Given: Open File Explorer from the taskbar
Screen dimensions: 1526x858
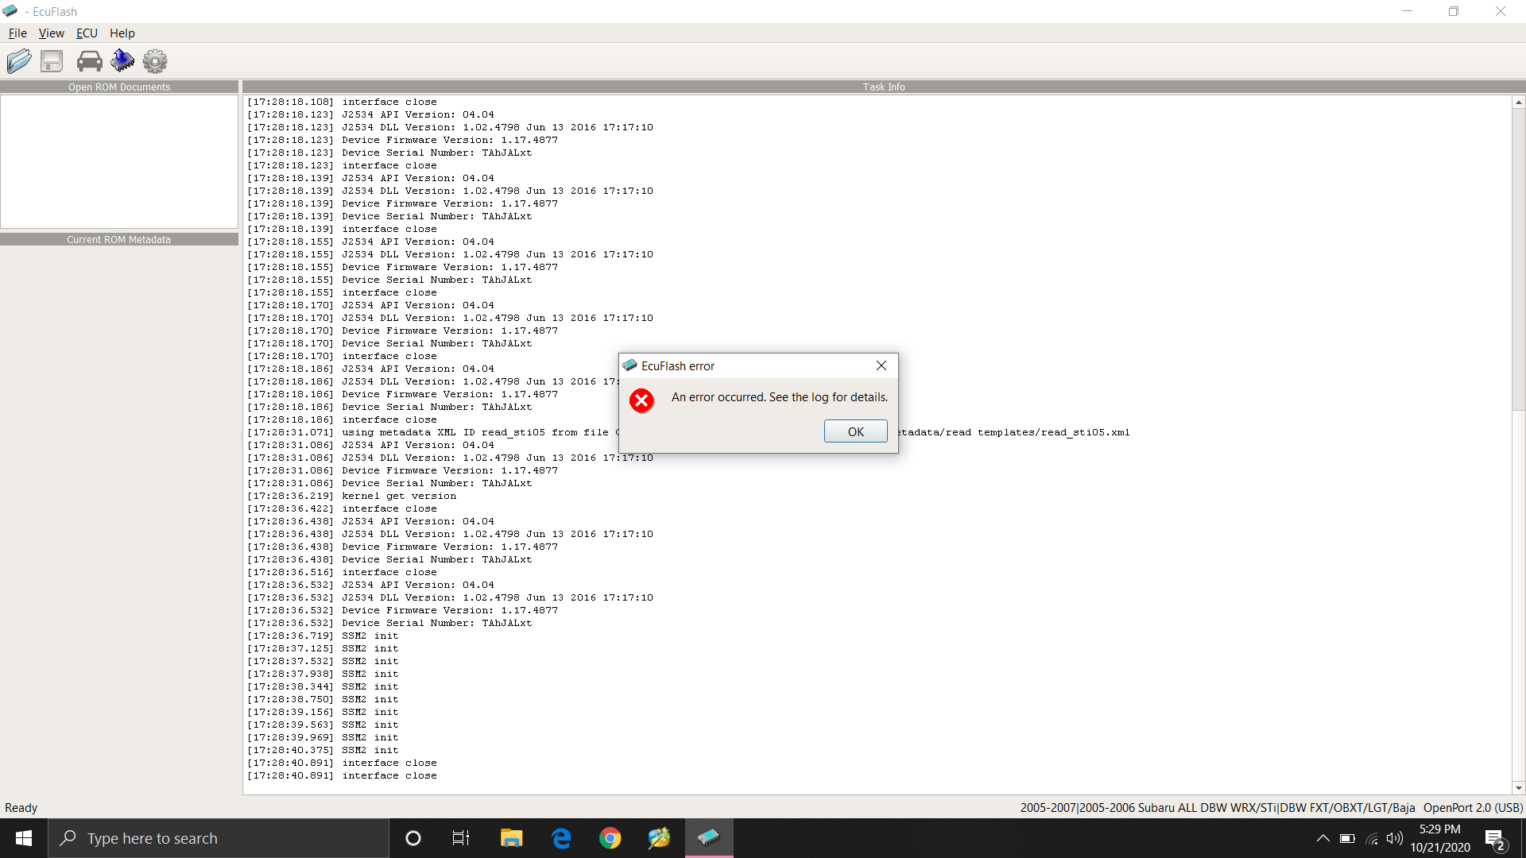Looking at the screenshot, I should point(511,838).
